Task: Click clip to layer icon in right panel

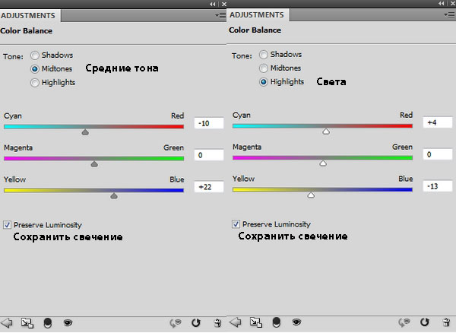Action: point(277,322)
